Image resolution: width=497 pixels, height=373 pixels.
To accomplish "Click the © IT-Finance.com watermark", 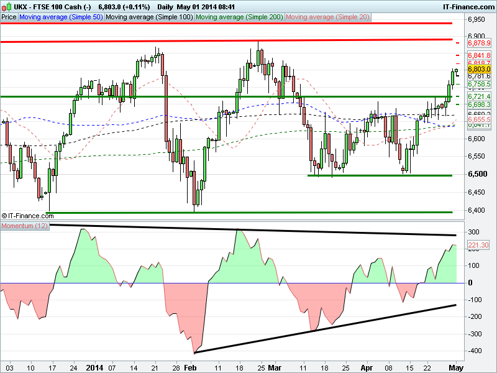I will pos(27,215).
